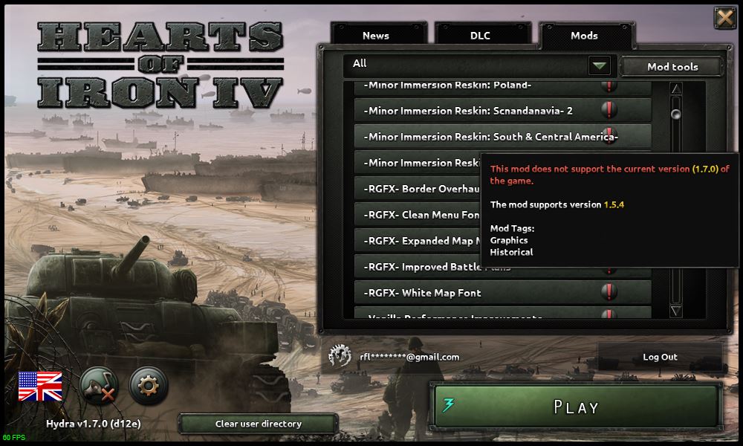Toggle the -RGFX- White Map Font mod
743x446 pixels.
tap(503, 292)
